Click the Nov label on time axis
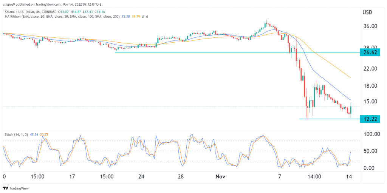 (220, 177)
